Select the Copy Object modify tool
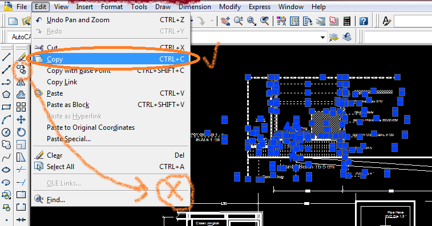The width and height of the screenshot is (432, 226). point(21,69)
